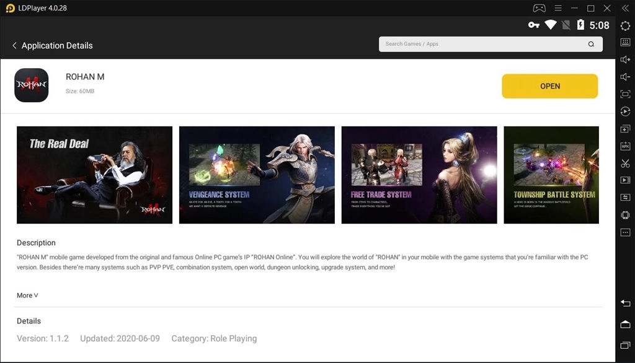Open Vengeance System screenshot
This screenshot has width=635, height=363.
click(x=257, y=175)
